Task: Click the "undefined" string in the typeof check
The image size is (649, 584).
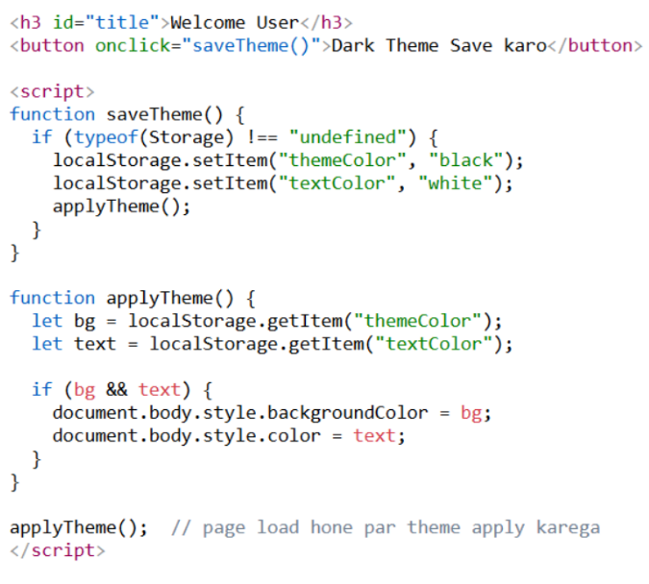Action: pos(348,137)
